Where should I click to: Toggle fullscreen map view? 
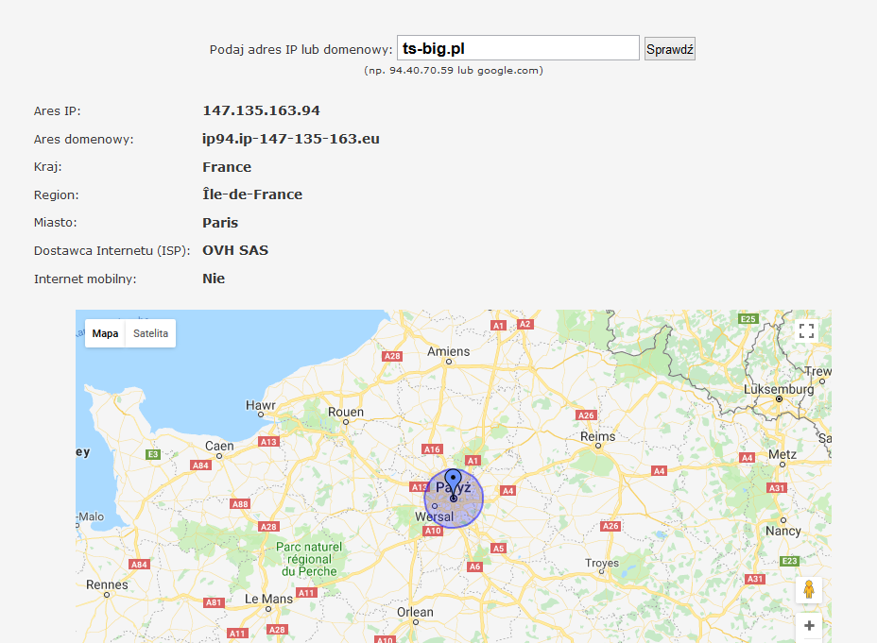click(806, 330)
